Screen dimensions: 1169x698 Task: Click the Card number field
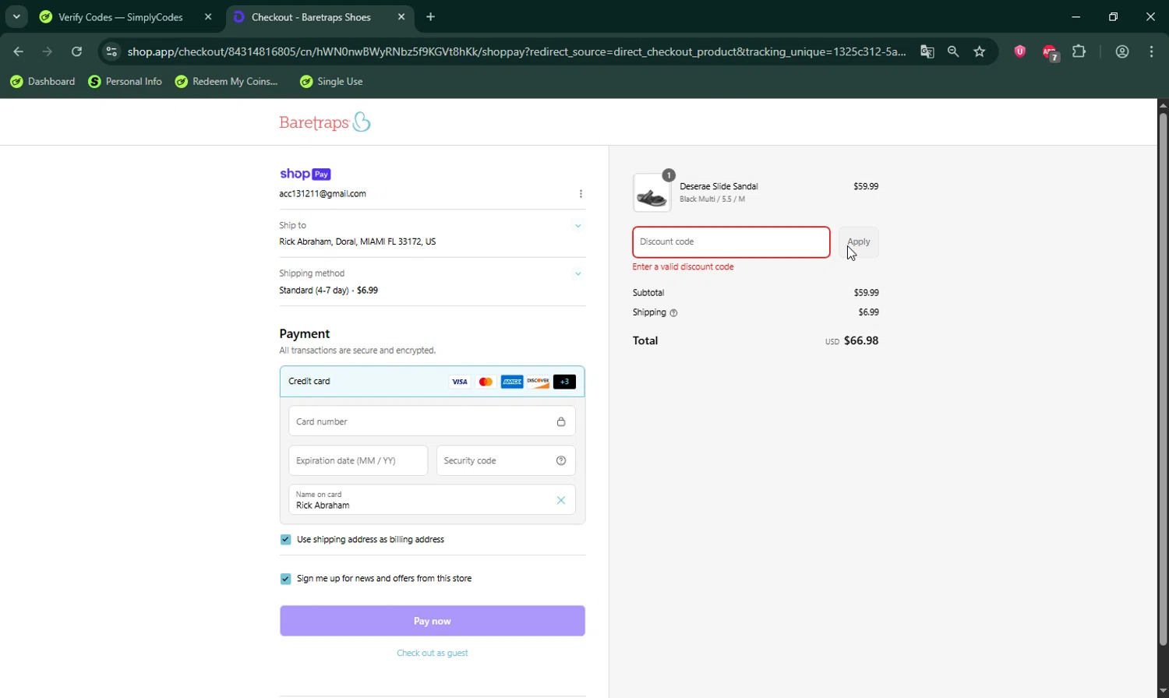432,421
